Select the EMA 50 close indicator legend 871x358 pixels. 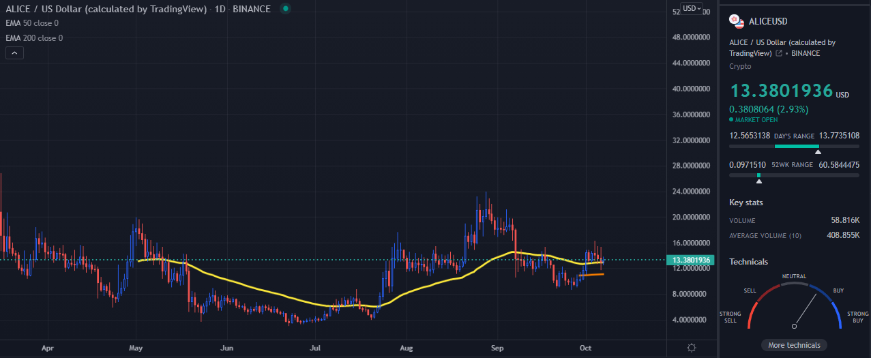click(34, 23)
